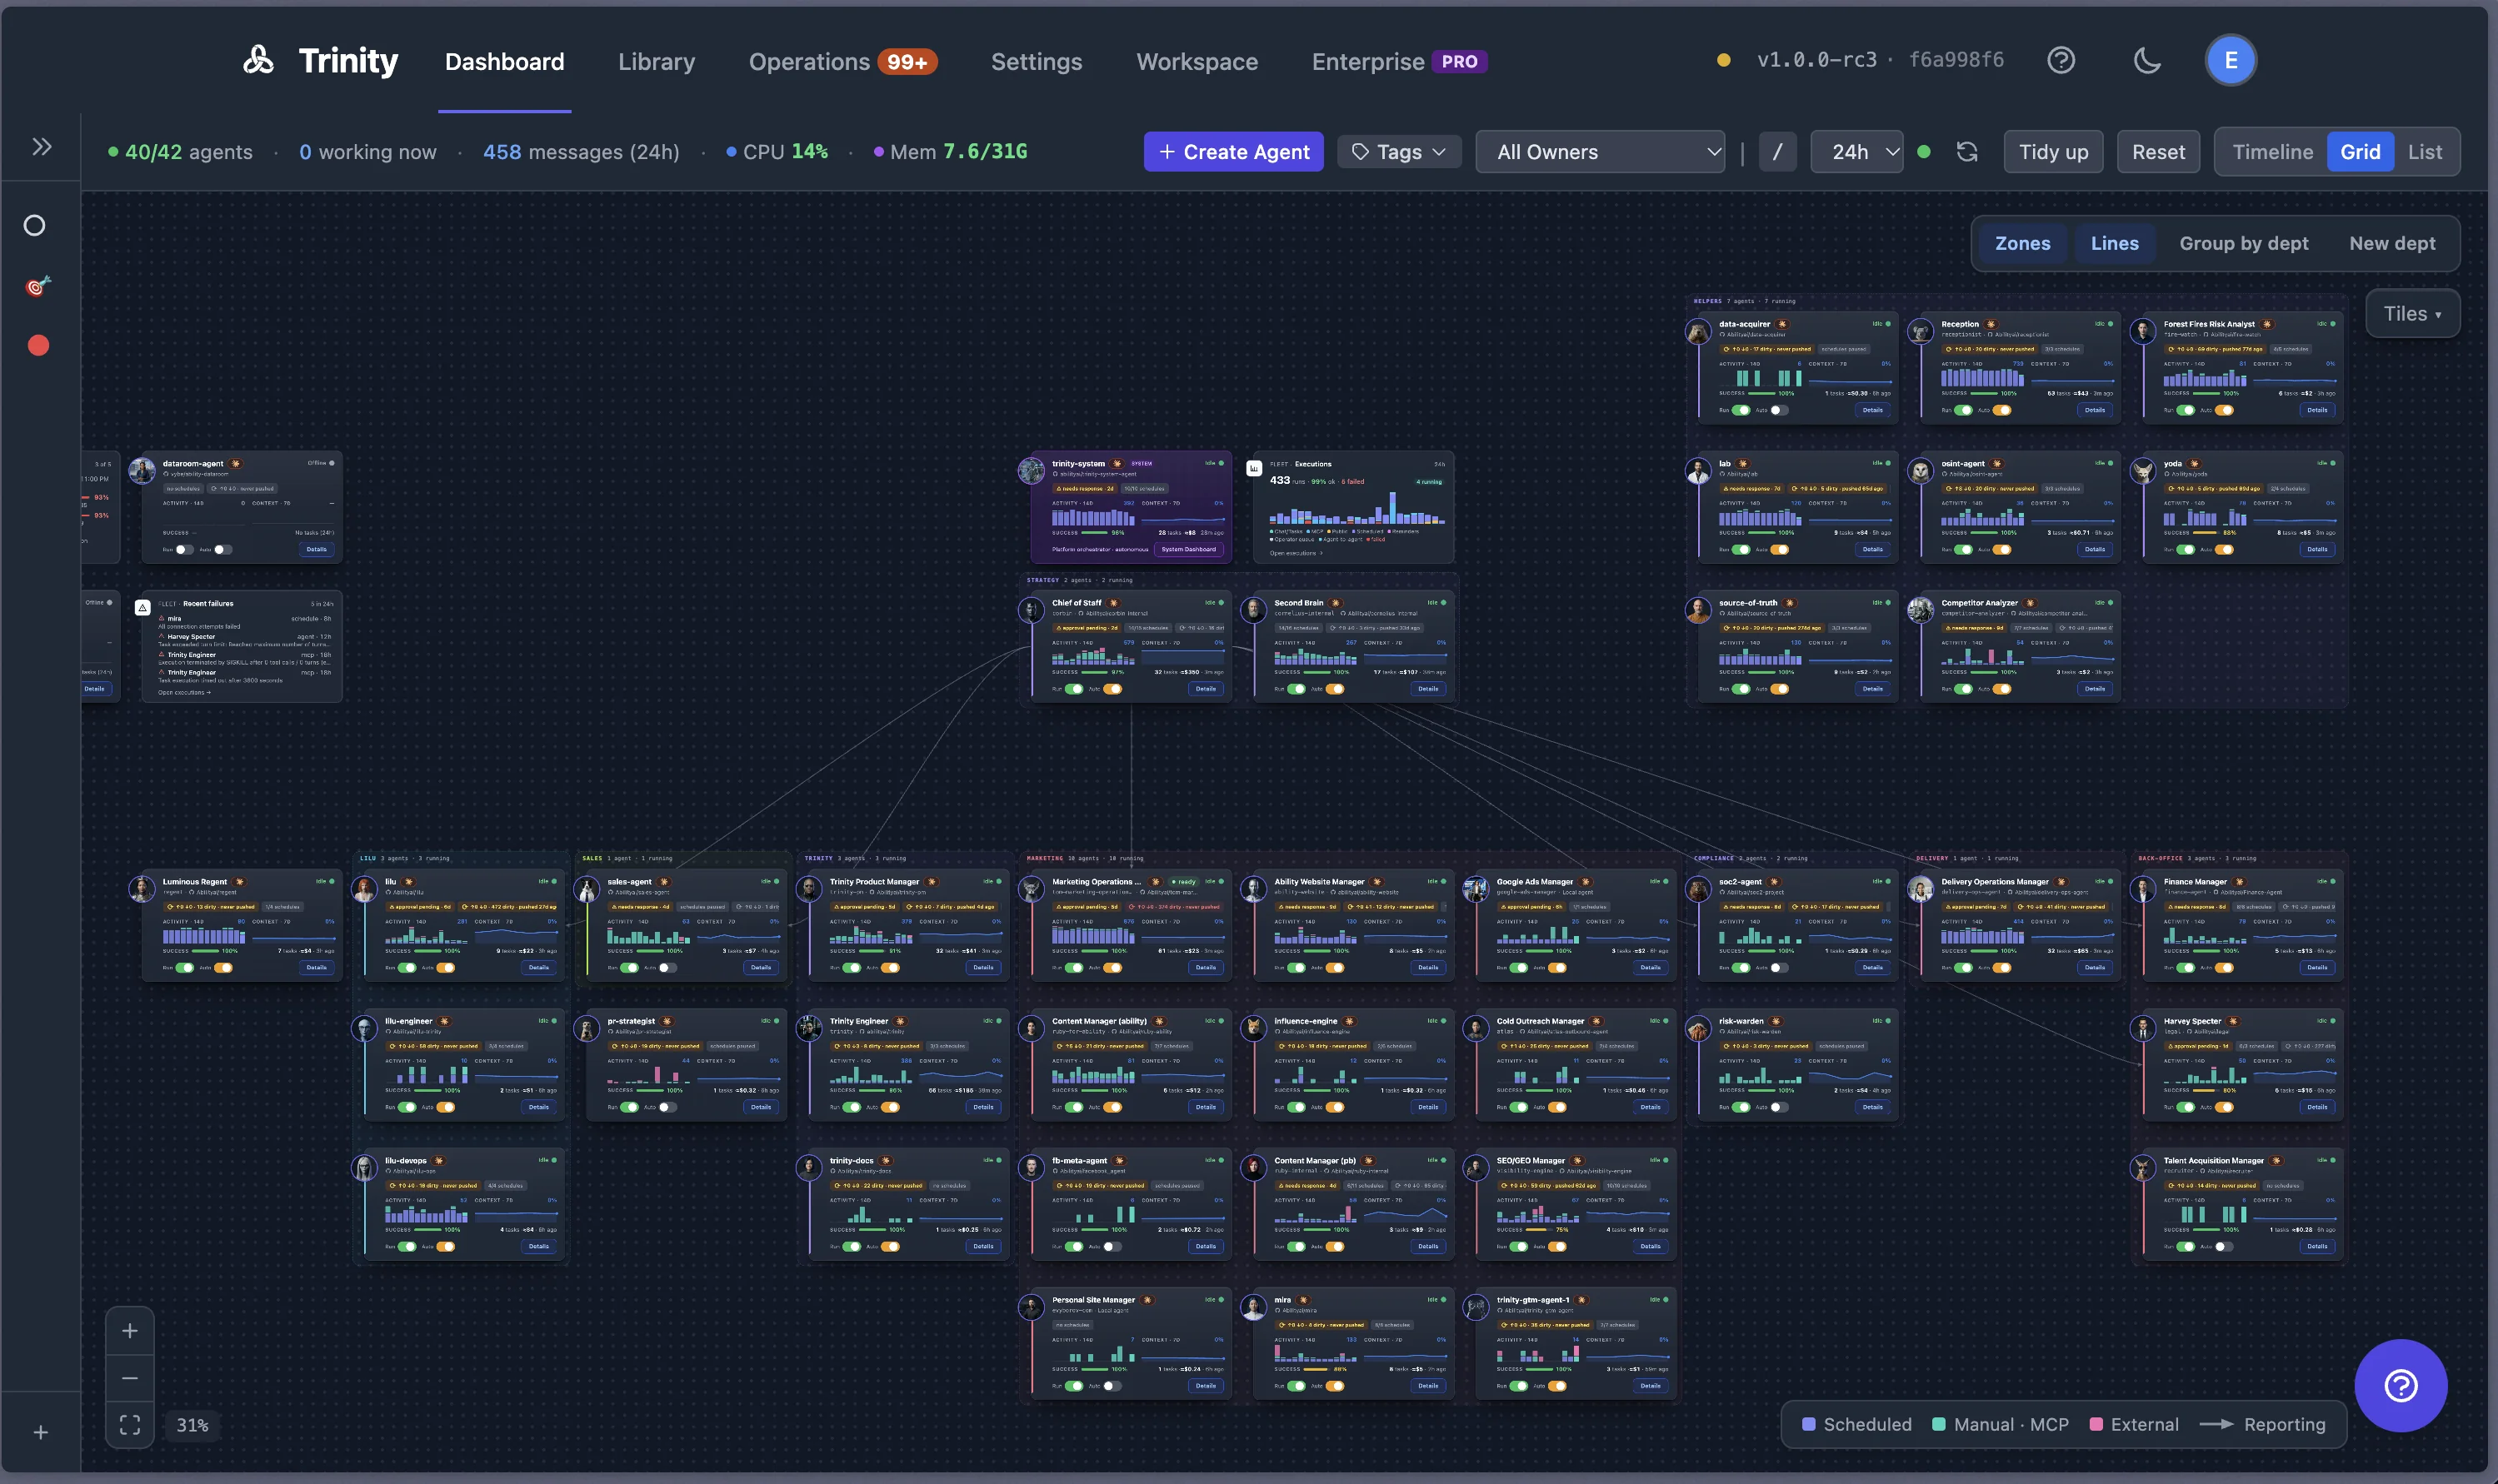The width and height of the screenshot is (2498, 1484).
Task: Open the Enterprise PRO tab
Action: tap(1398, 62)
